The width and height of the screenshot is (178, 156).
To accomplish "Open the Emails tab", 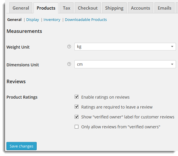I will click(x=164, y=8).
